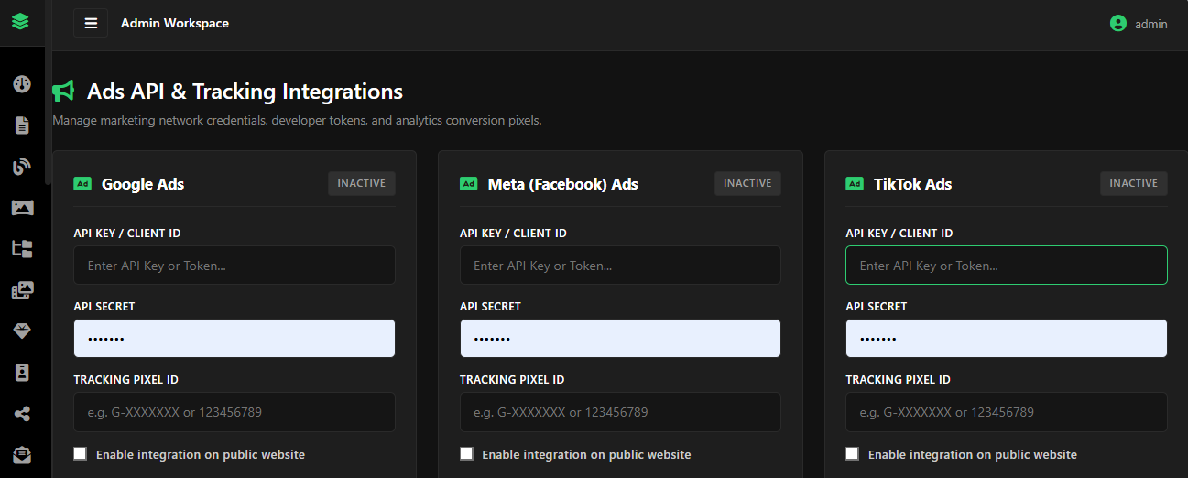
Task: Open the gem diamond sidebar icon
Action: pos(22,331)
